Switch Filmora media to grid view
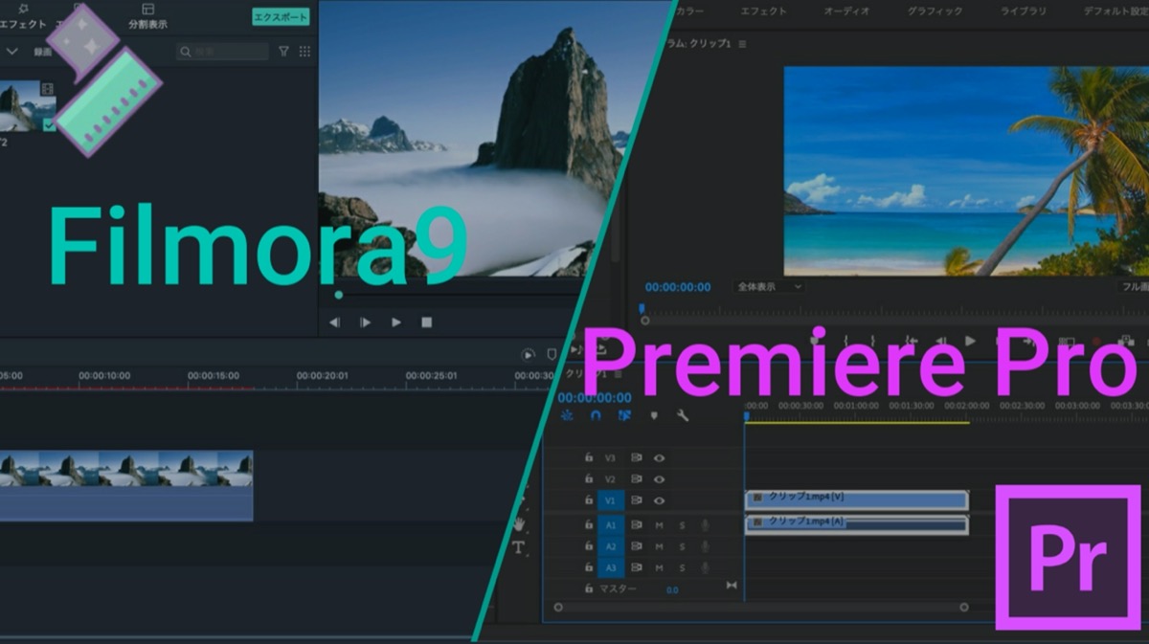 [304, 52]
